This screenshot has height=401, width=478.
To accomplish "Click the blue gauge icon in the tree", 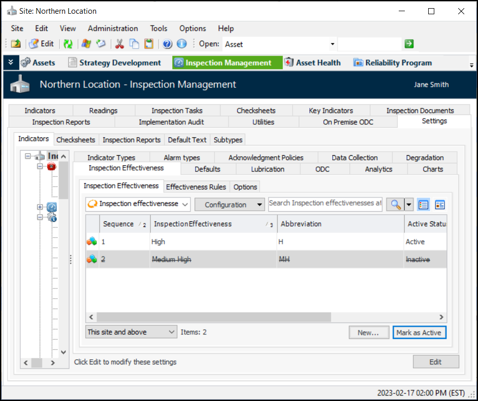I will point(52,207).
